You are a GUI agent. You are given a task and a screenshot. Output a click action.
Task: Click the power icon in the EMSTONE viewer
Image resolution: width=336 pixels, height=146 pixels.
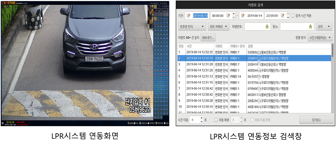[x=3, y=123]
